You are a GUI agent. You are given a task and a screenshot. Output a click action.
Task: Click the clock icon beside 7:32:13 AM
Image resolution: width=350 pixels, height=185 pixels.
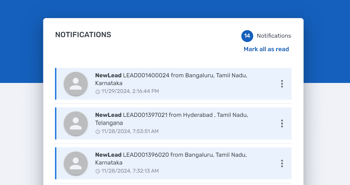point(97,171)
